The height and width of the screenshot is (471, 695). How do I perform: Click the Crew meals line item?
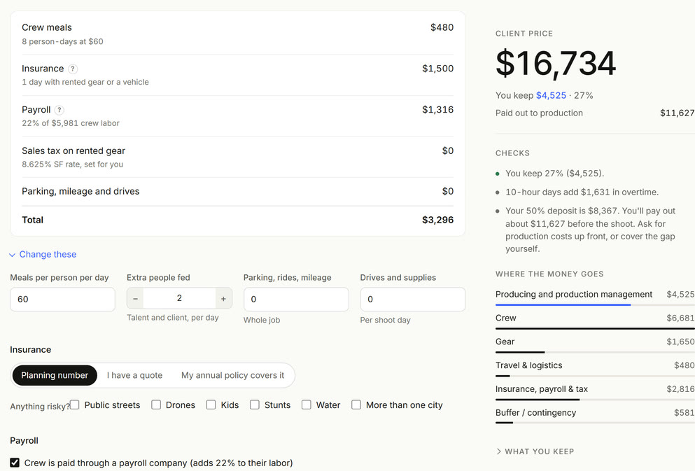coord(237,34)
